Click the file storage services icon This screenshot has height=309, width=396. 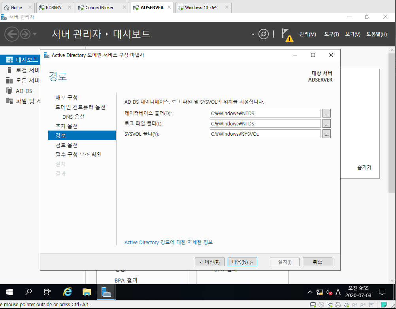[x=9, y=101]
